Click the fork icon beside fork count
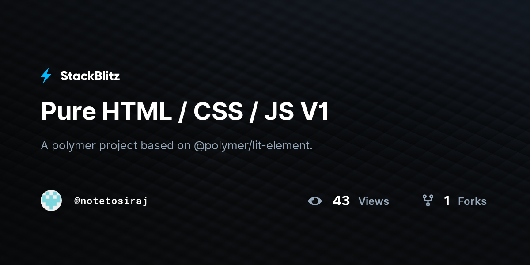This screenshot has width=530, height=265. (428, 201)
